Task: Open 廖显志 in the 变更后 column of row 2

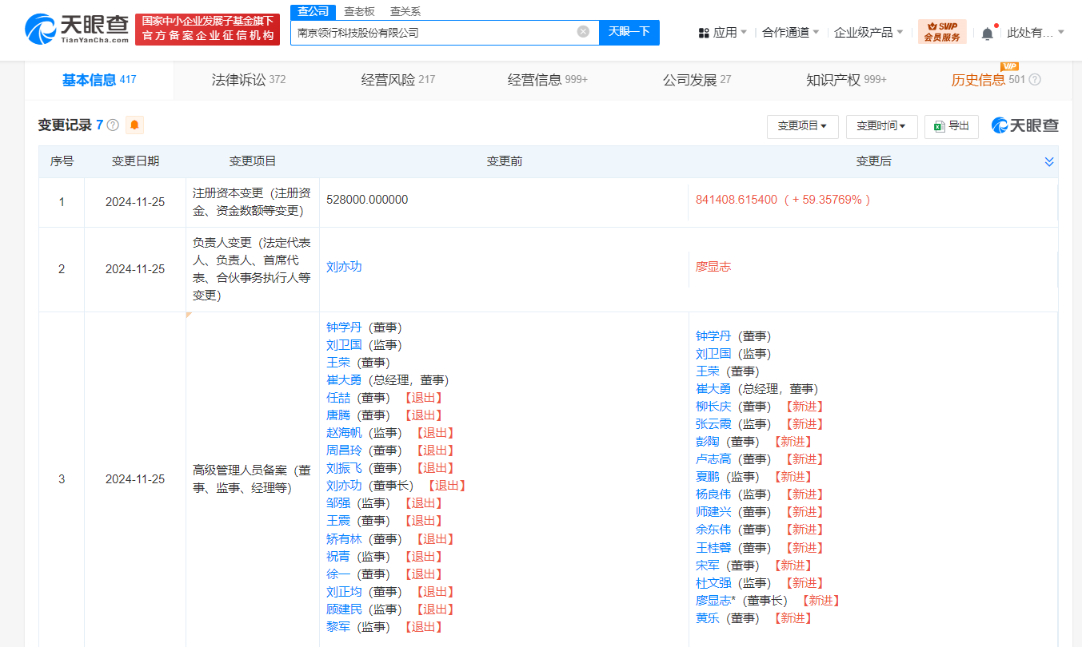Action: tap(713, 267)
